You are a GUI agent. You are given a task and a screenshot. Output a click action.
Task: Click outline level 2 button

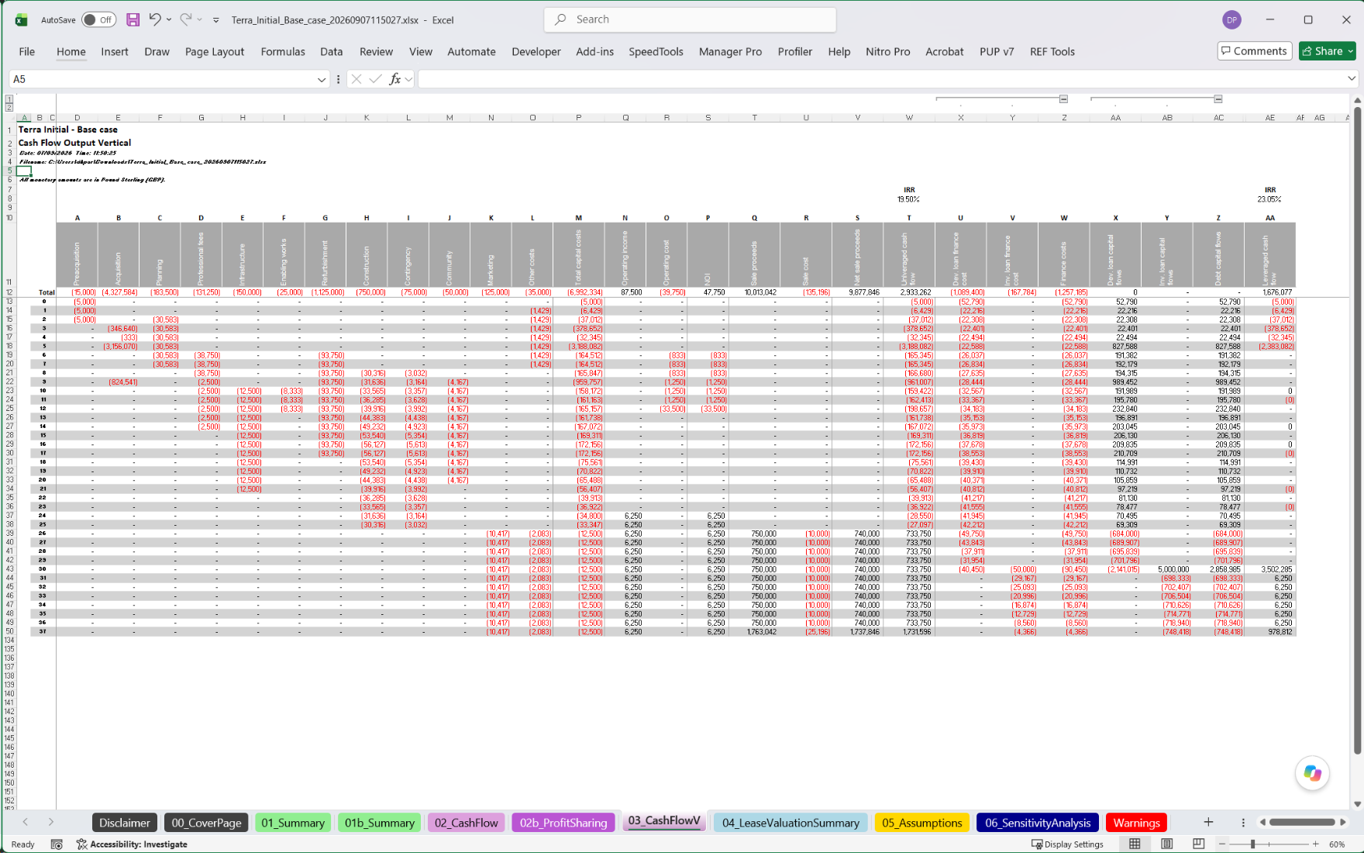(9, 108)
